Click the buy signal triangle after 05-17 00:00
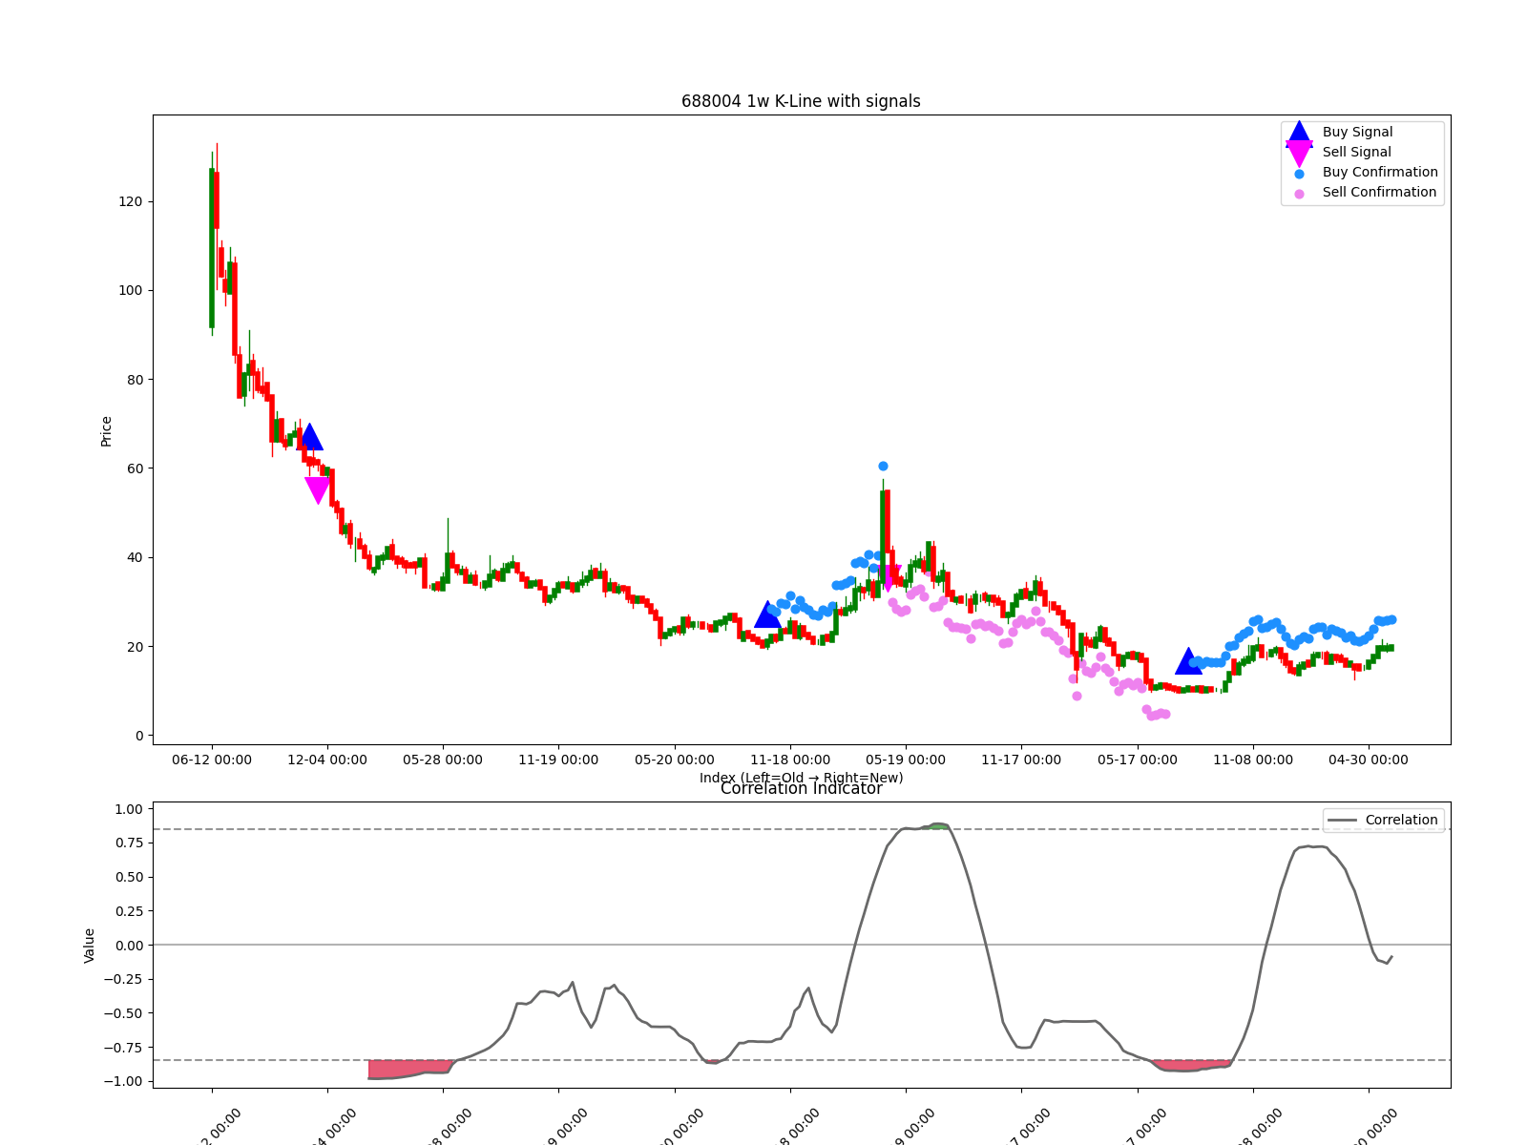Viewport: 1527px width, 1145px height. click(x=1188, y=661)
